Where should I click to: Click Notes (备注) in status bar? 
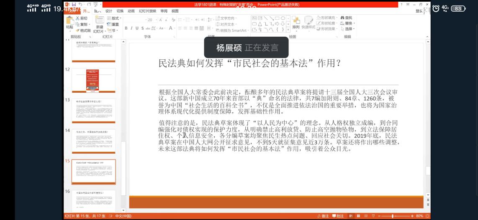323,216
